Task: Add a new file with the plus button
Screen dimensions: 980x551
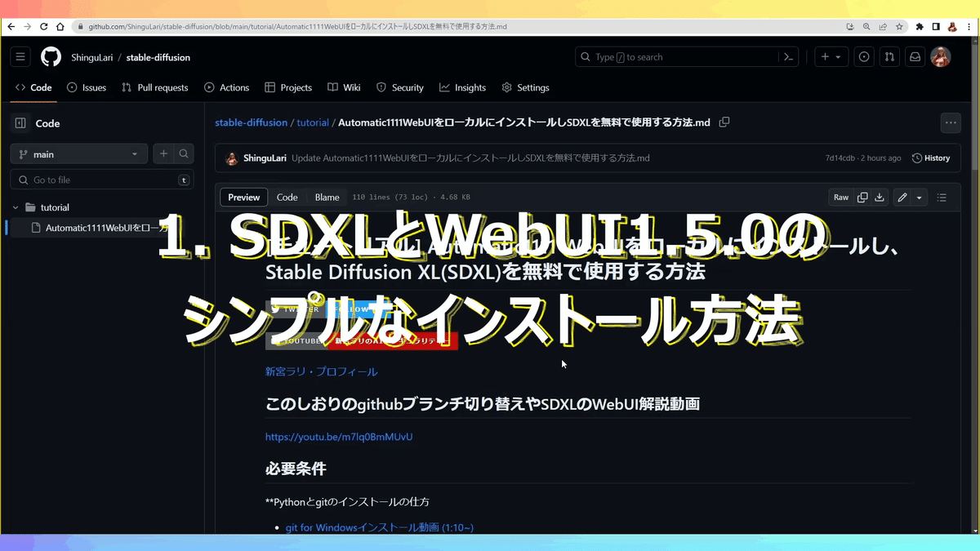Action: 163,153
